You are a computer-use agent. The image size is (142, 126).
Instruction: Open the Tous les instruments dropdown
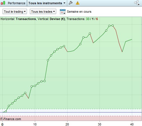[47, 3]
